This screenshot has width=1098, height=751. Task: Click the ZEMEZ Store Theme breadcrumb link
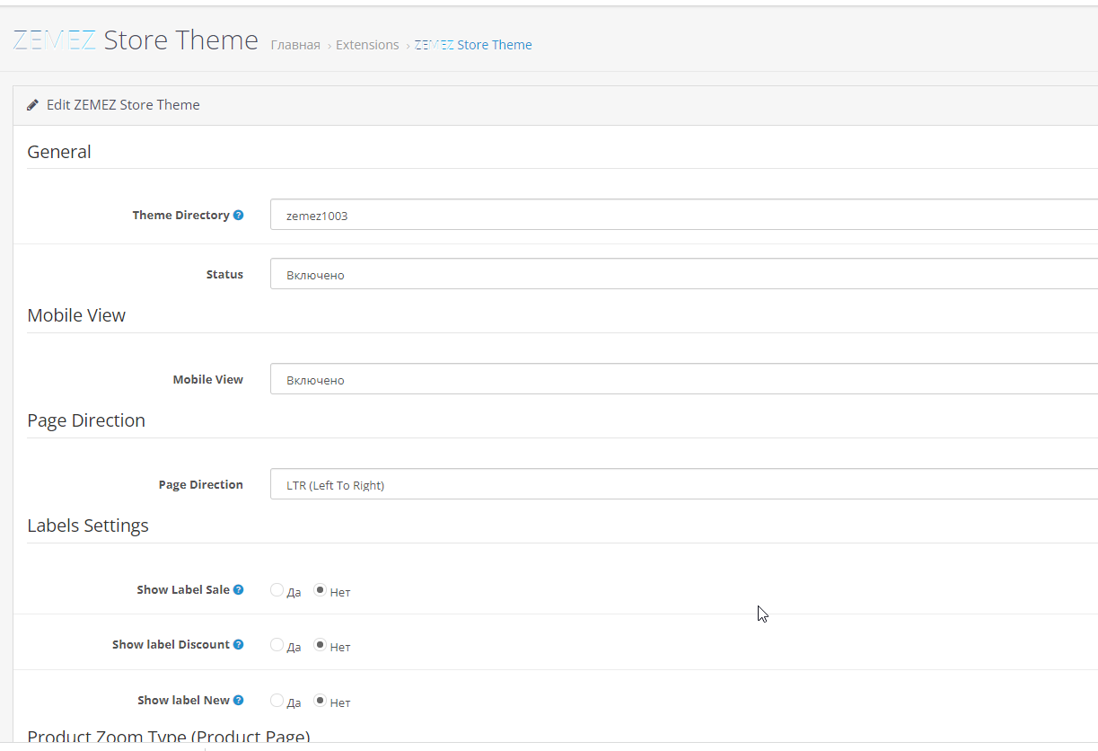pyautogui.click(x=473, y=45)
